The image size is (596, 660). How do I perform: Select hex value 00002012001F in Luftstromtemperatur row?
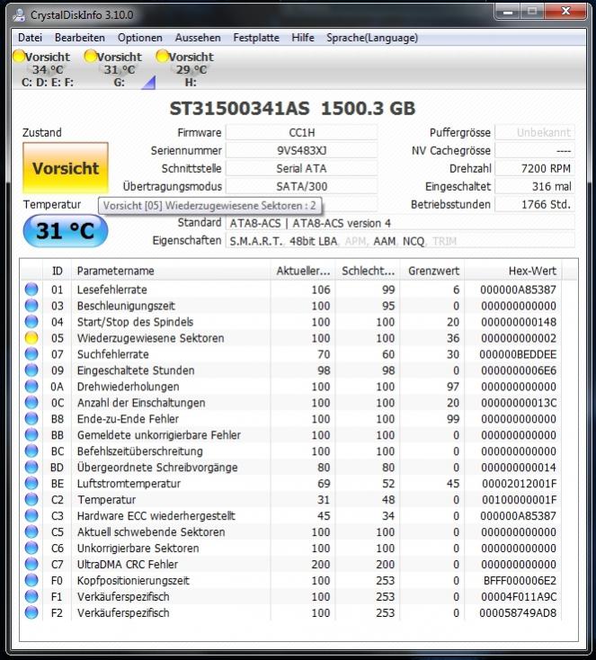coord(519,484)
